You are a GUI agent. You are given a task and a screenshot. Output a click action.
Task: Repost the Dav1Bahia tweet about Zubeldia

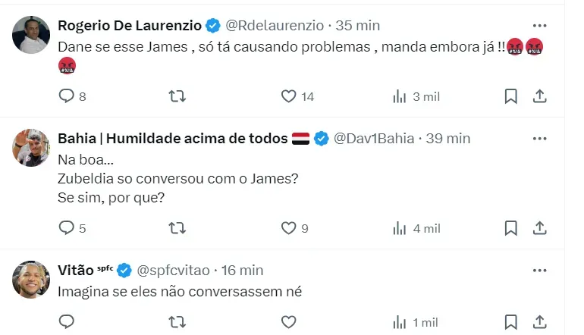tap(177, 227)
